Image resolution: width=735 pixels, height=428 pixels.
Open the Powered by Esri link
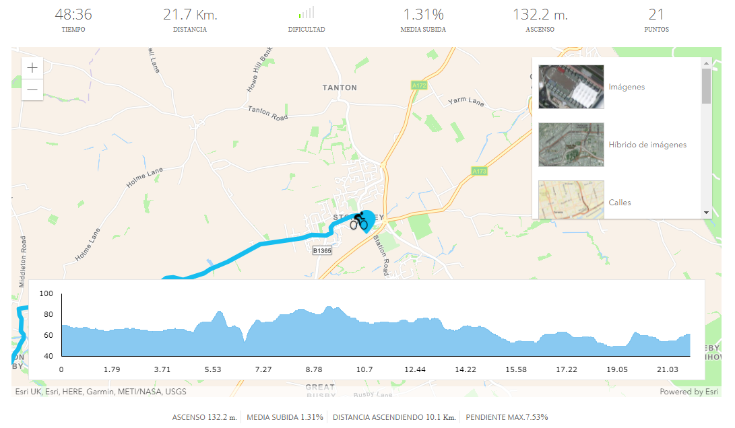pyautogui.click(x=689, y=392)
